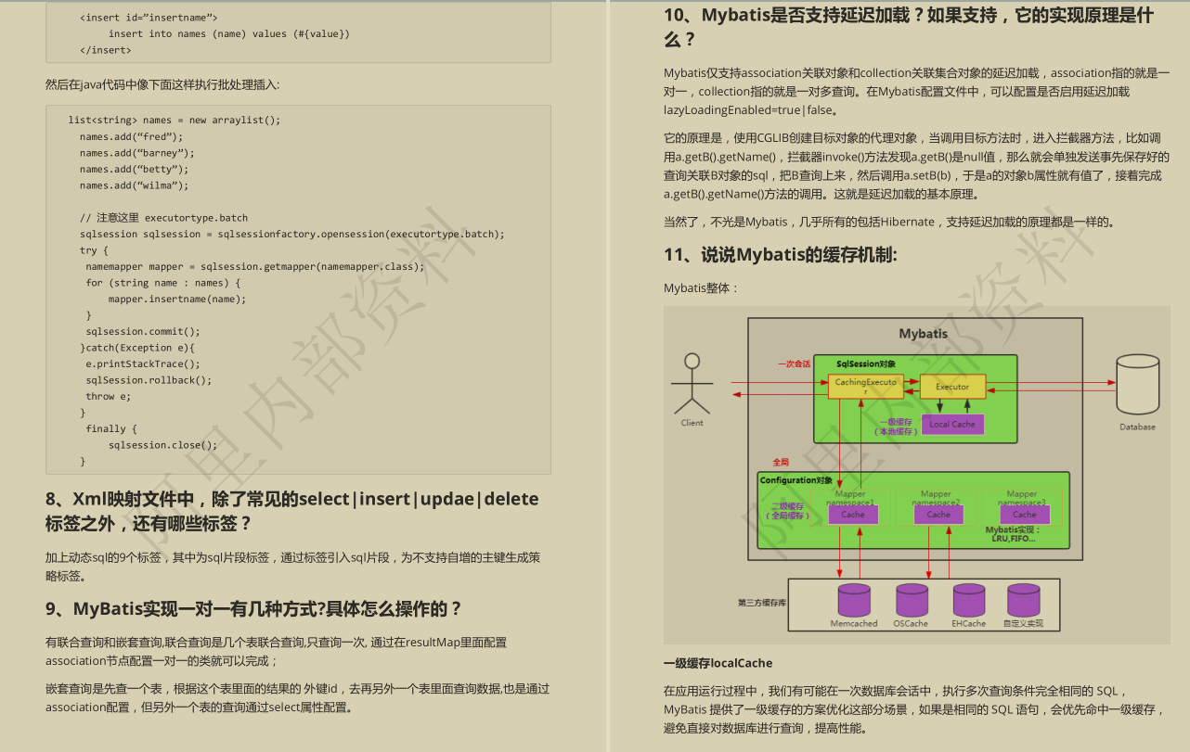
Task: Click the '第三方缓存库' label
Action: click(x=762, y=603)
